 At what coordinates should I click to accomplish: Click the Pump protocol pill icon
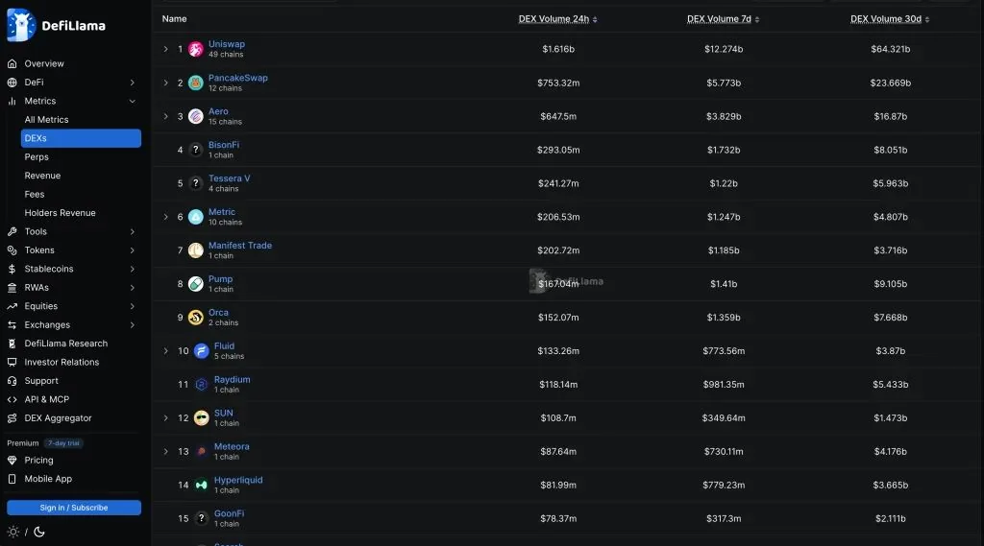(196, 284)
